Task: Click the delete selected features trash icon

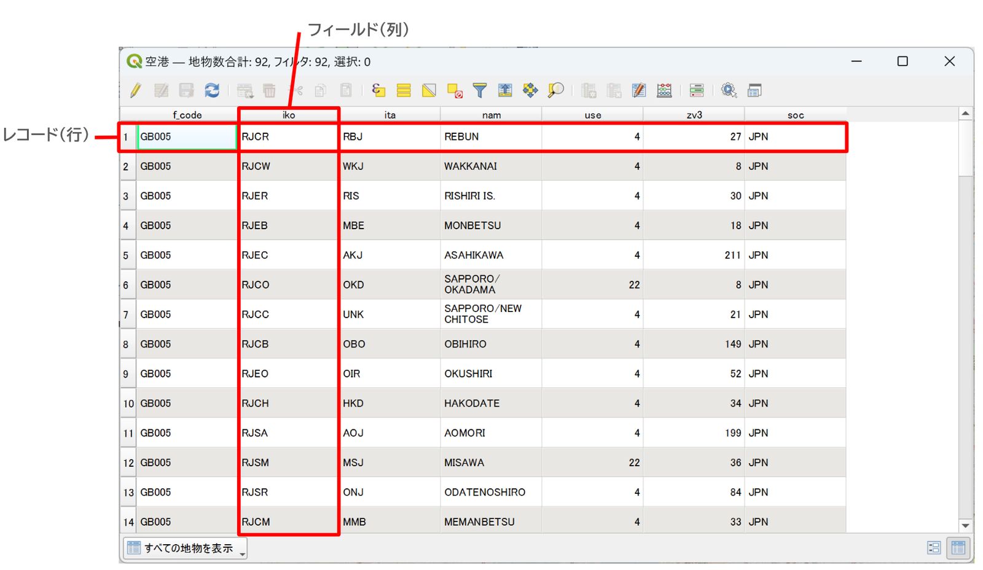Action: [x=269, y=91]
